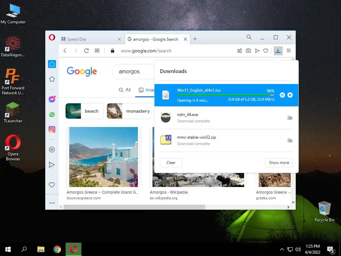Open My Flow send icon in address bar
The height and width of the screenshot is (256, 341).
(257, 51)
